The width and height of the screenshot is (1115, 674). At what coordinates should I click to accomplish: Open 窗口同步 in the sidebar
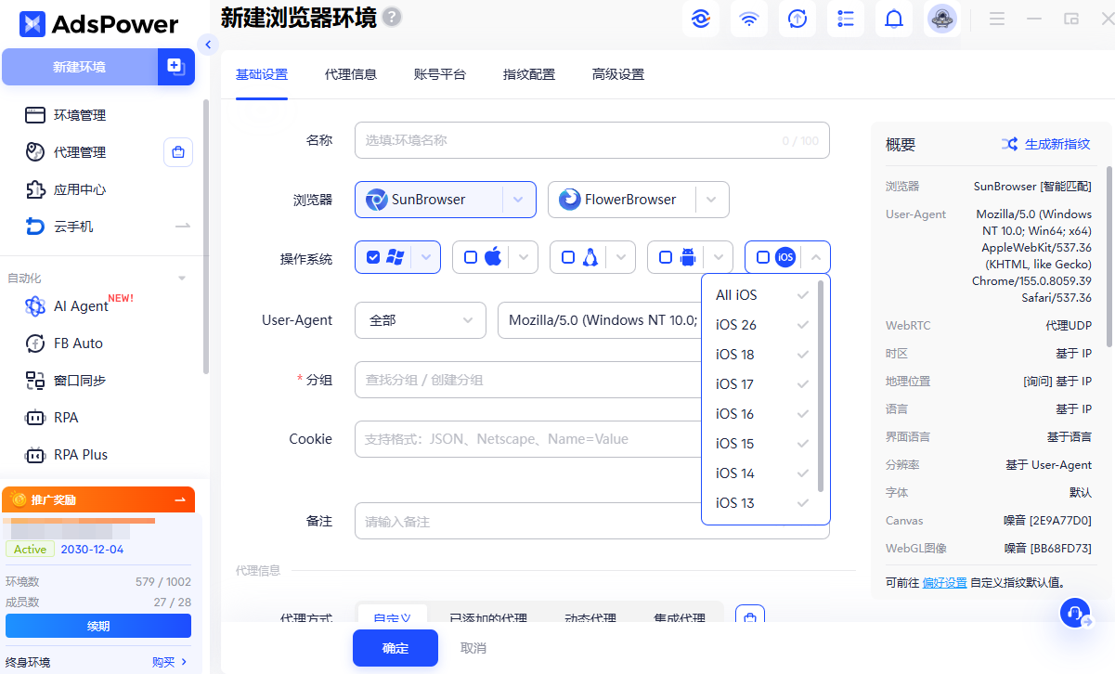80,381
